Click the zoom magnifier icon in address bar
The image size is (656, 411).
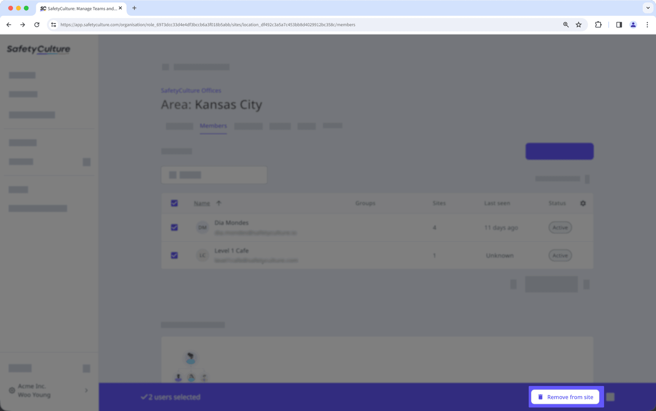pos(565,25)
